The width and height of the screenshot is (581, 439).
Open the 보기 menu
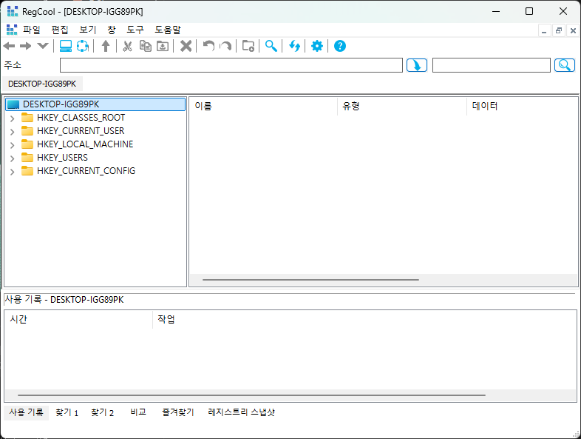tap(88, 30)
